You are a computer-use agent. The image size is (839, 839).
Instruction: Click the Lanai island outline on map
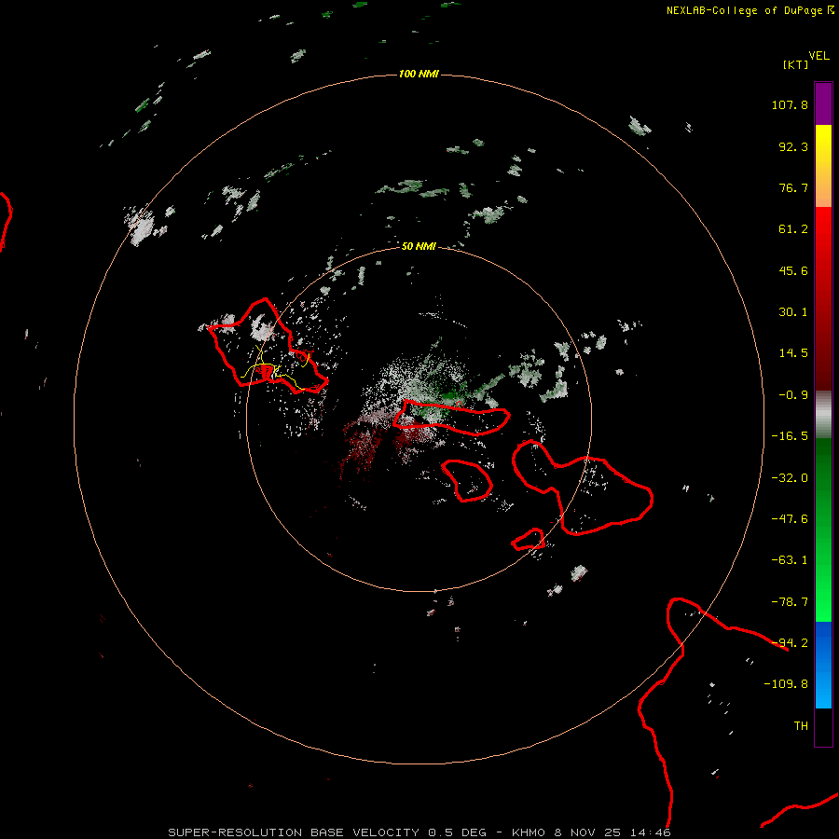click(467, 480)
